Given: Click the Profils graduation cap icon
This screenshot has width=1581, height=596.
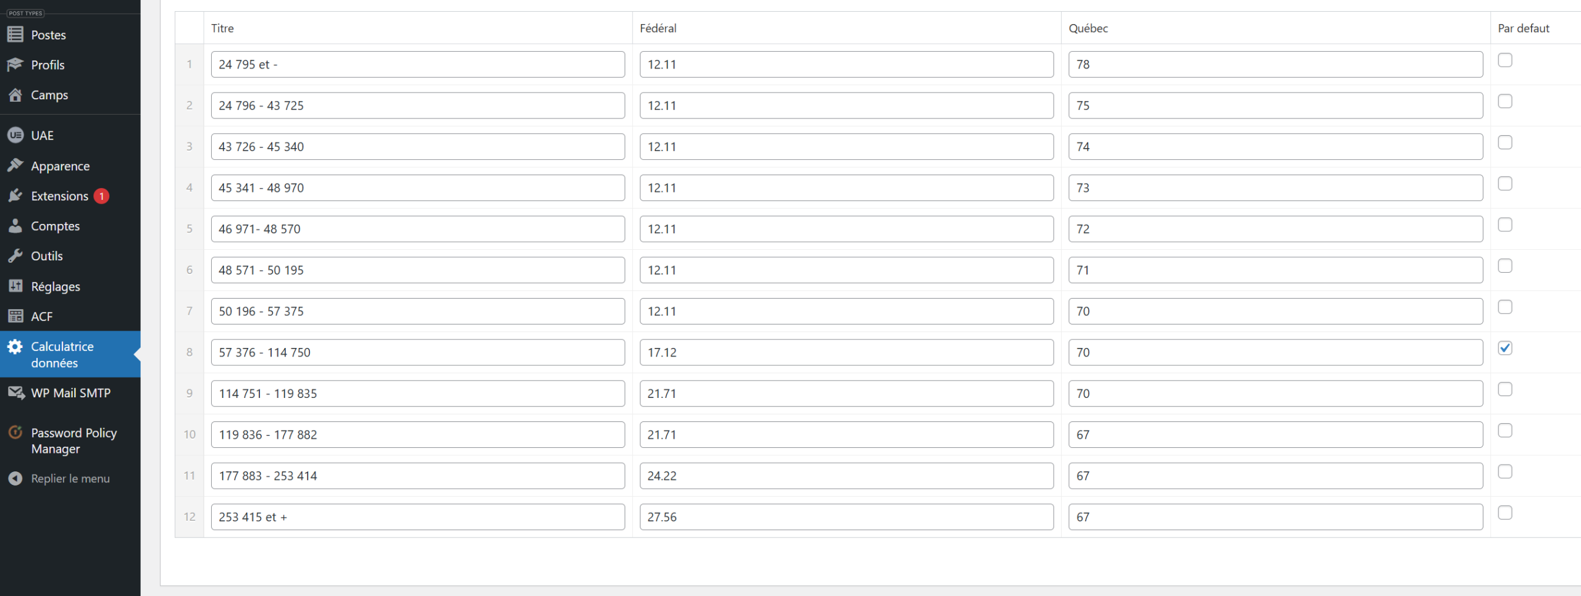Looking at the screenshot, I should [x=15, y=65].
